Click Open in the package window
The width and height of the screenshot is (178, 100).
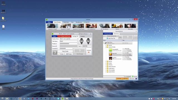tap(55, 36)
